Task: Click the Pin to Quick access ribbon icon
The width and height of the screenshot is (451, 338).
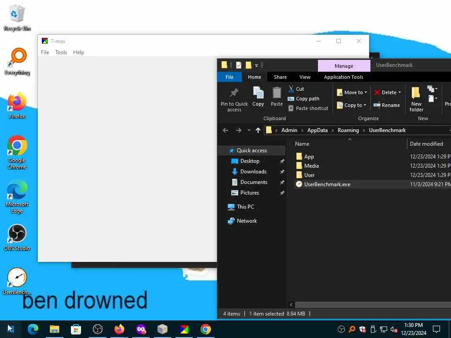Action: [x=234, y=99]
